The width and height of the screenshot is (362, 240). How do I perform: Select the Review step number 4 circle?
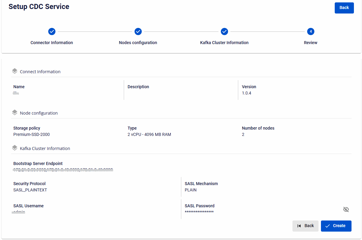(311, 31)
